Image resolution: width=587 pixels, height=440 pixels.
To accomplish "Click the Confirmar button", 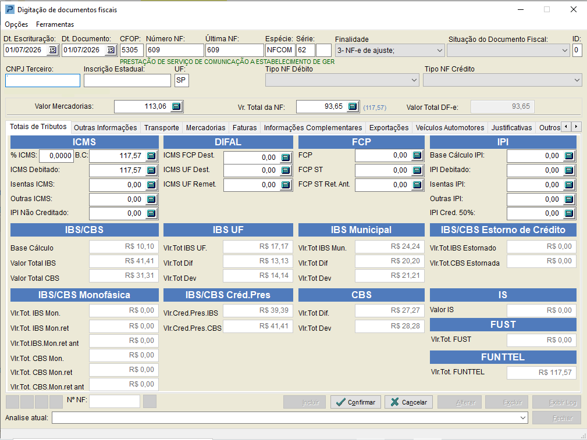I will [x=355, y=402].
